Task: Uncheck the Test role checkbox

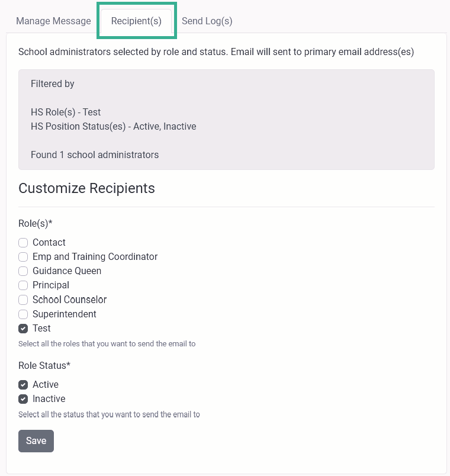Action: [23, 329]
